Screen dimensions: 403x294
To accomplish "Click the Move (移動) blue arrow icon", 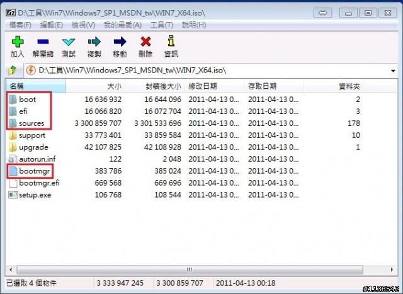I will tap(120, 42).
